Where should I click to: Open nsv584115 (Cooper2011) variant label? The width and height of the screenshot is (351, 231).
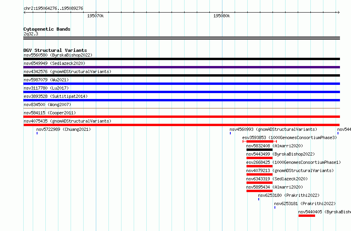click(50, 113)
